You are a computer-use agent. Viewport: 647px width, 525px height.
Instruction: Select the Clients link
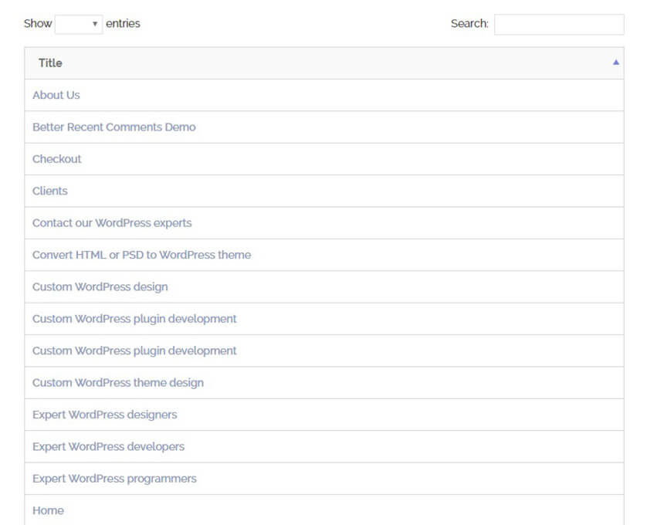50,191
